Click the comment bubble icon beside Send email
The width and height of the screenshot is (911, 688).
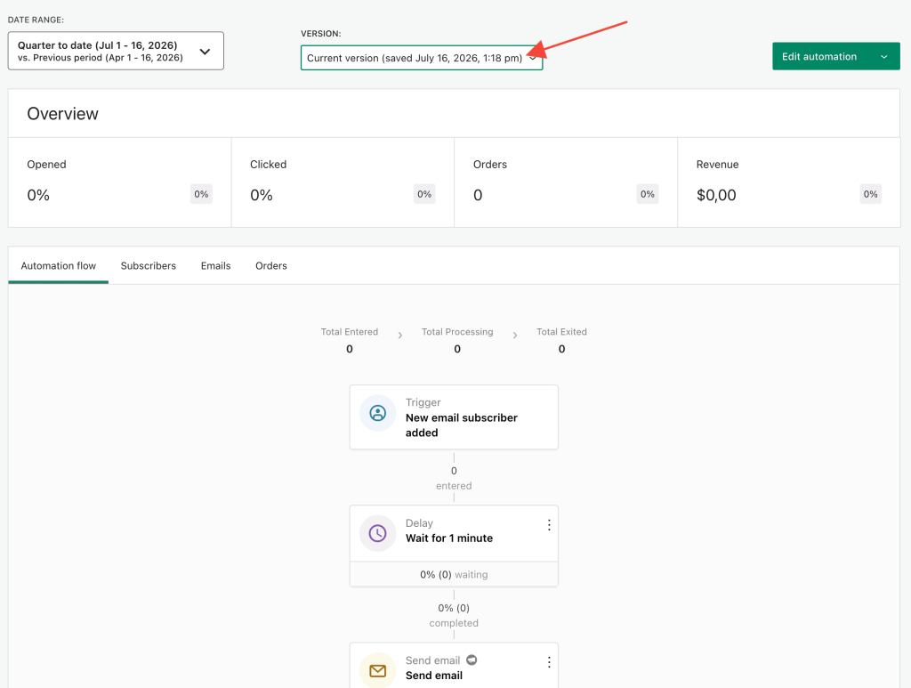click(x=472, y=660)
